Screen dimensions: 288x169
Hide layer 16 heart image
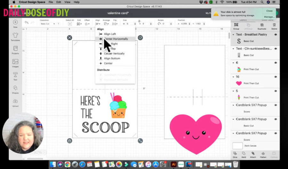(276, 77)
